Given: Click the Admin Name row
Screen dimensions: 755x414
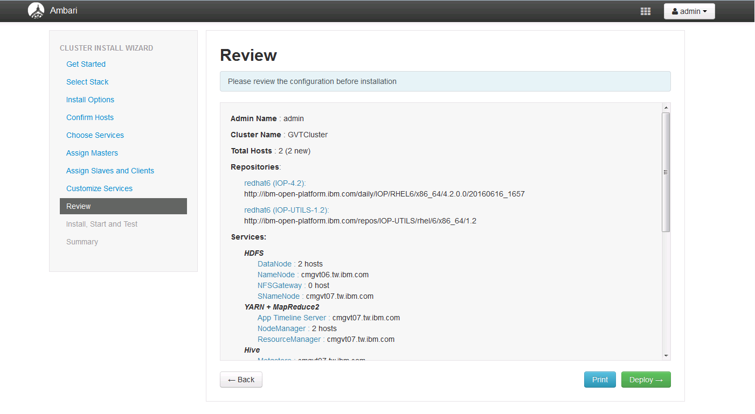Looking at the screenshot, I should point(267,118).
